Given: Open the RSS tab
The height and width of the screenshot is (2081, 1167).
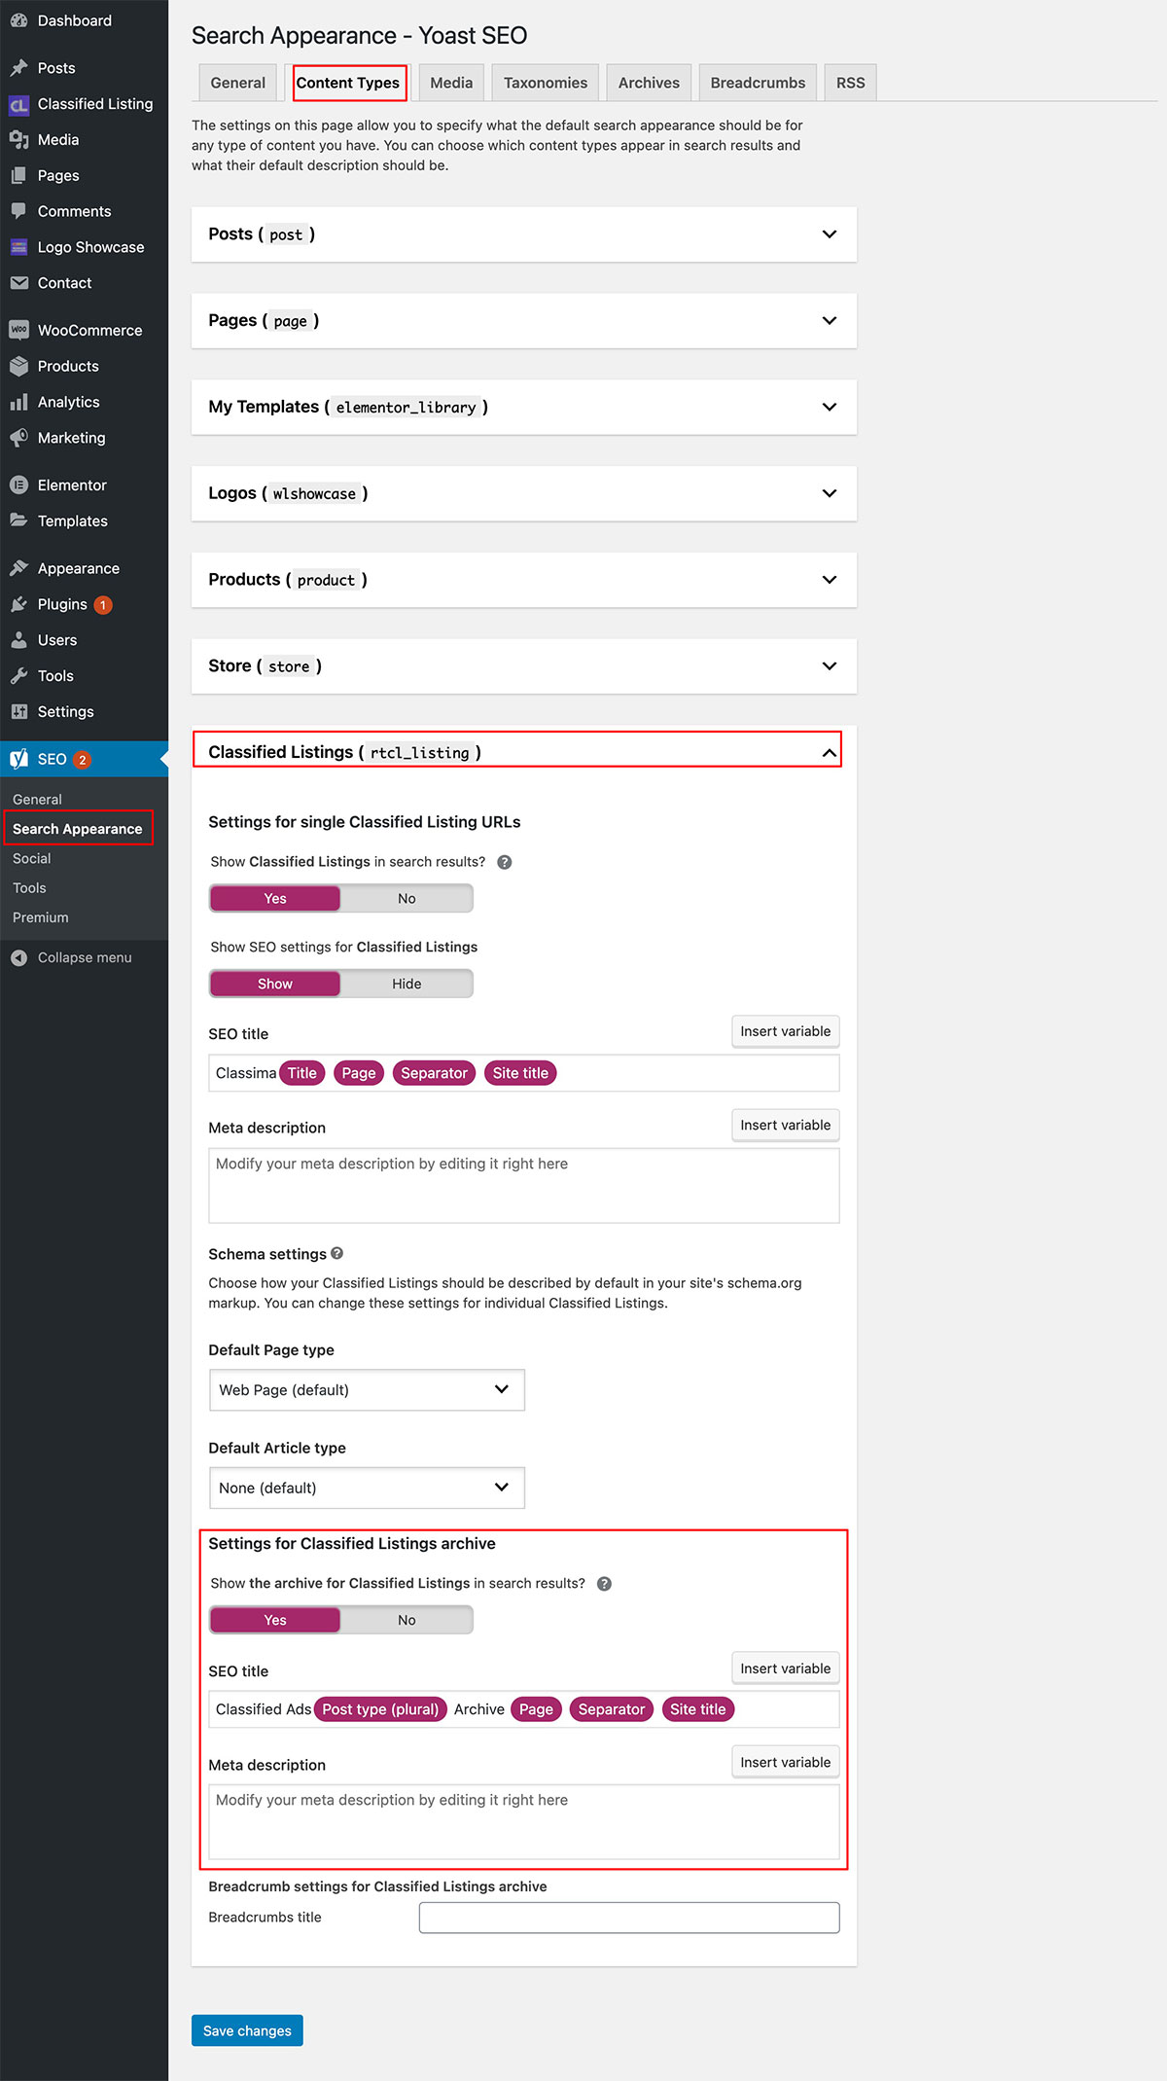Looking at the screenshot, I should coord(850,83).
